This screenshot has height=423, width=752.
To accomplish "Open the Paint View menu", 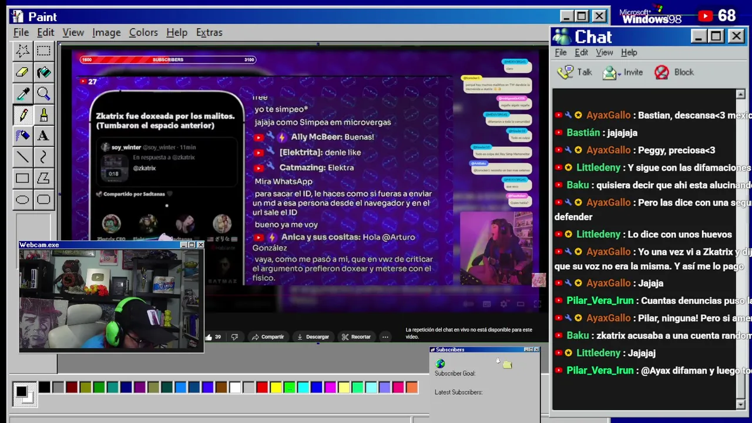I will point(73,32).
